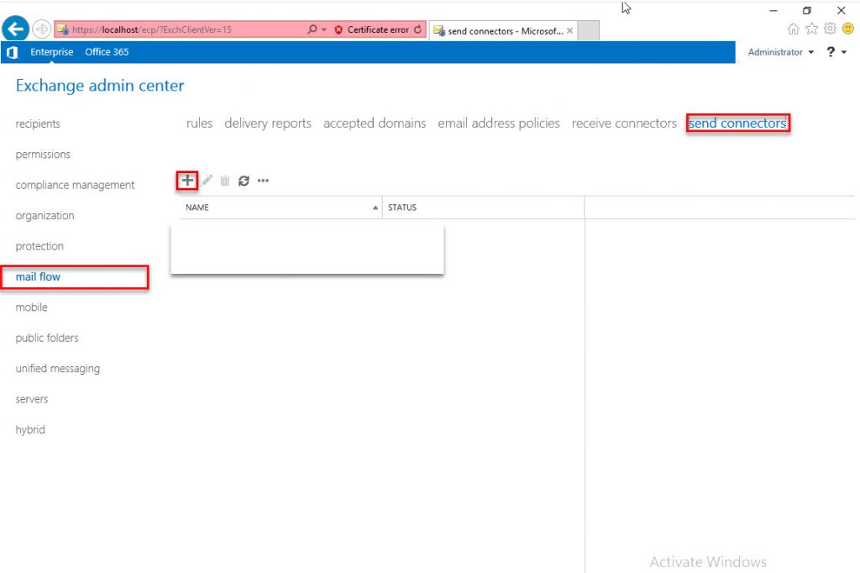Switch to the delivery reports tab
This screenshot has height=573, width=860.
[268, 124]
